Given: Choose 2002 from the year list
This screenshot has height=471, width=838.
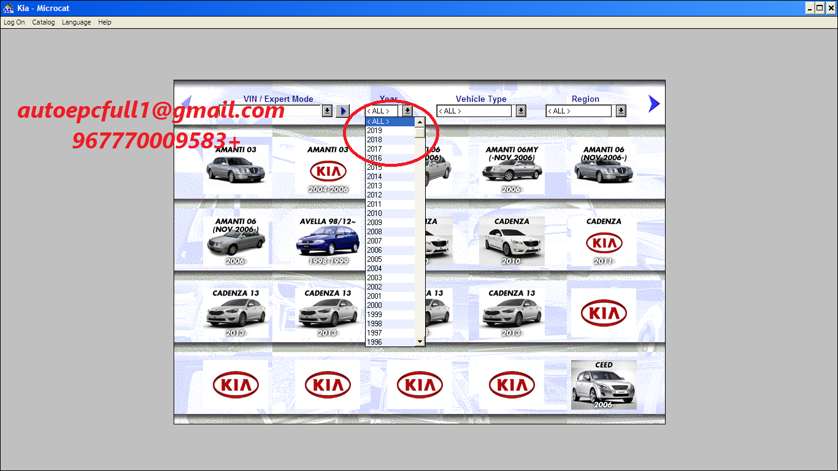Looking at the screenshot, I should (390, 287).
